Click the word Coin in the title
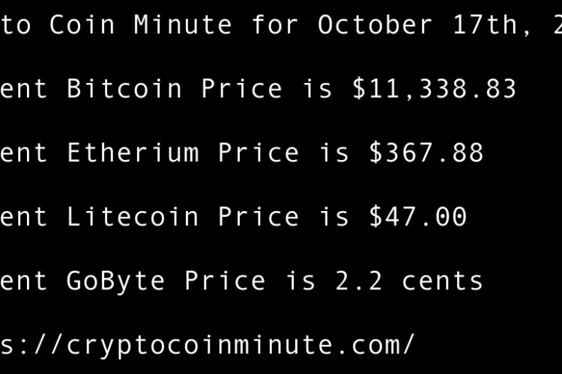 point(82,25)
